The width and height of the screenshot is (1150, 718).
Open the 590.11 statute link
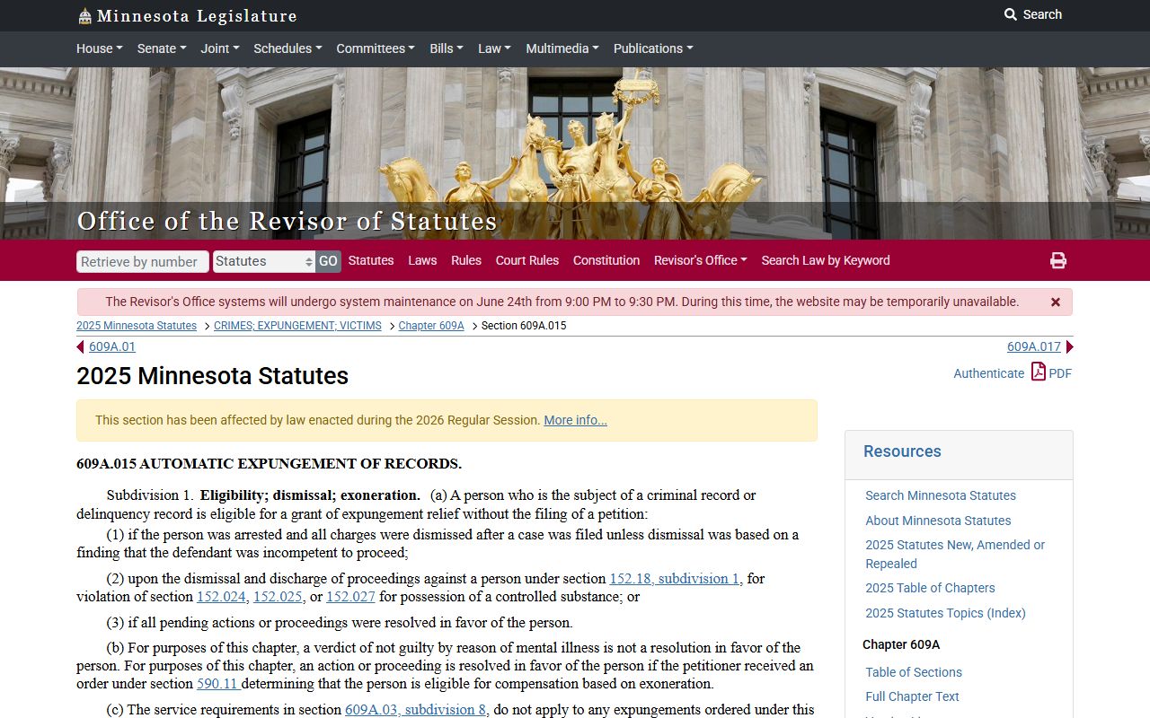click(x=217, y=684)
